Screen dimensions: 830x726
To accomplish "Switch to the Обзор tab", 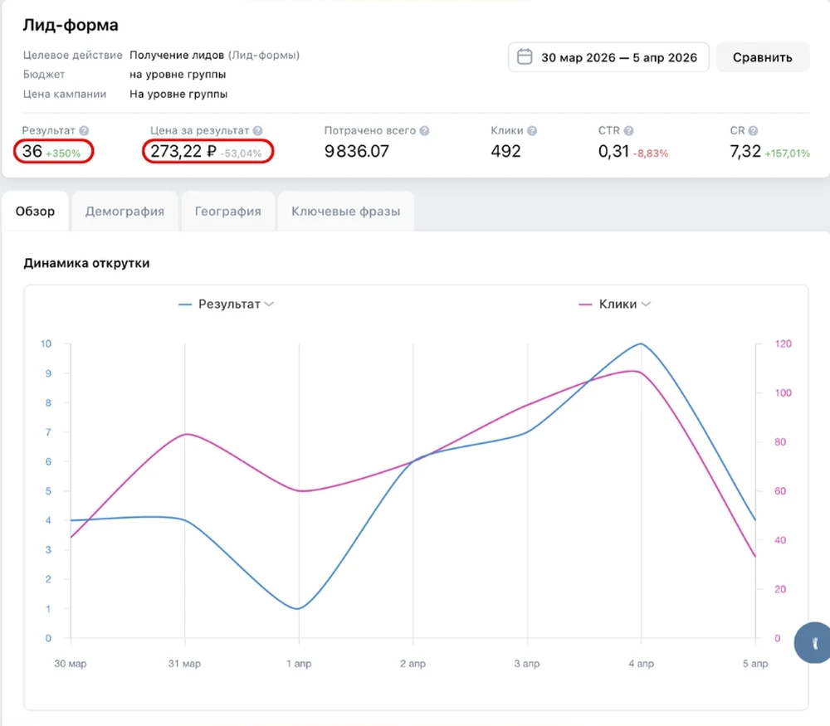I will pyautogui.click(x=35, y=211).
